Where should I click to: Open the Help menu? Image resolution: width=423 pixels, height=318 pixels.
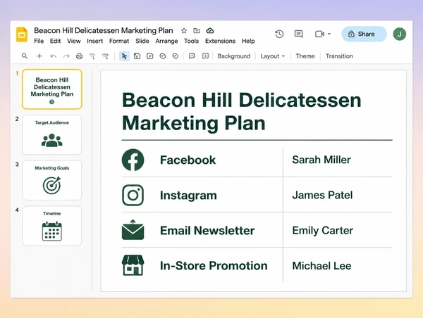pos(248,41)
